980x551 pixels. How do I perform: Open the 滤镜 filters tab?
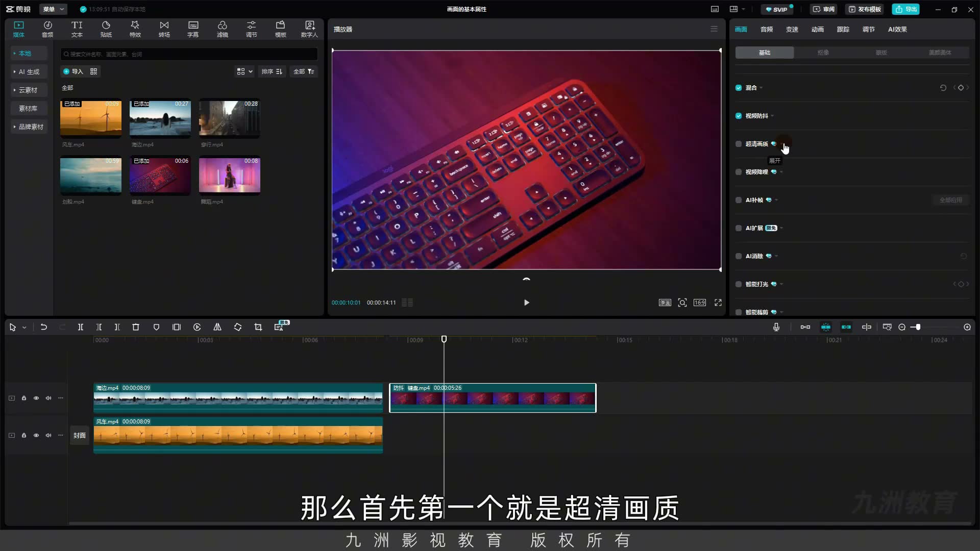click(222, 29)
